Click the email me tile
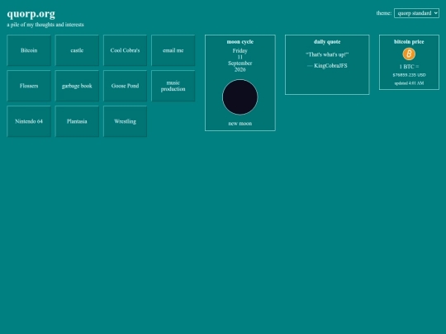This screenshot has width=446, height=334. 173,50
